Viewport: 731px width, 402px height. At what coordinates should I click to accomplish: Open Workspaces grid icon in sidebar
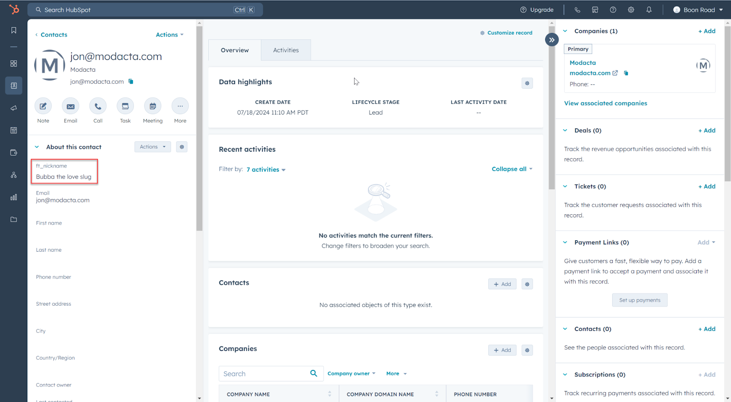pyautogui.click(x=14, y=63)
